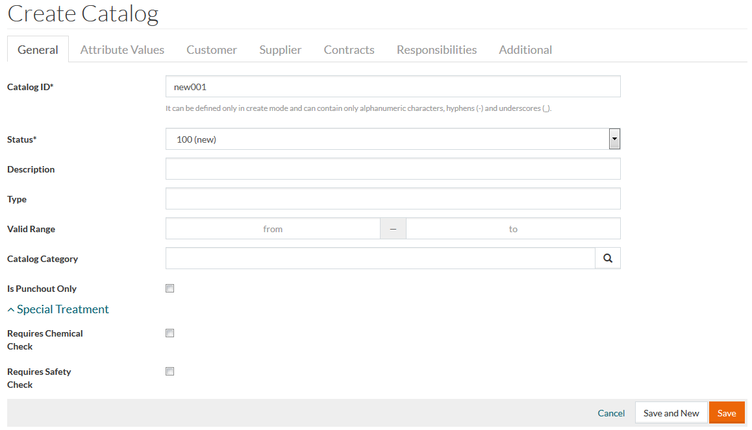Click the Valid Range to field

[513, 228]
